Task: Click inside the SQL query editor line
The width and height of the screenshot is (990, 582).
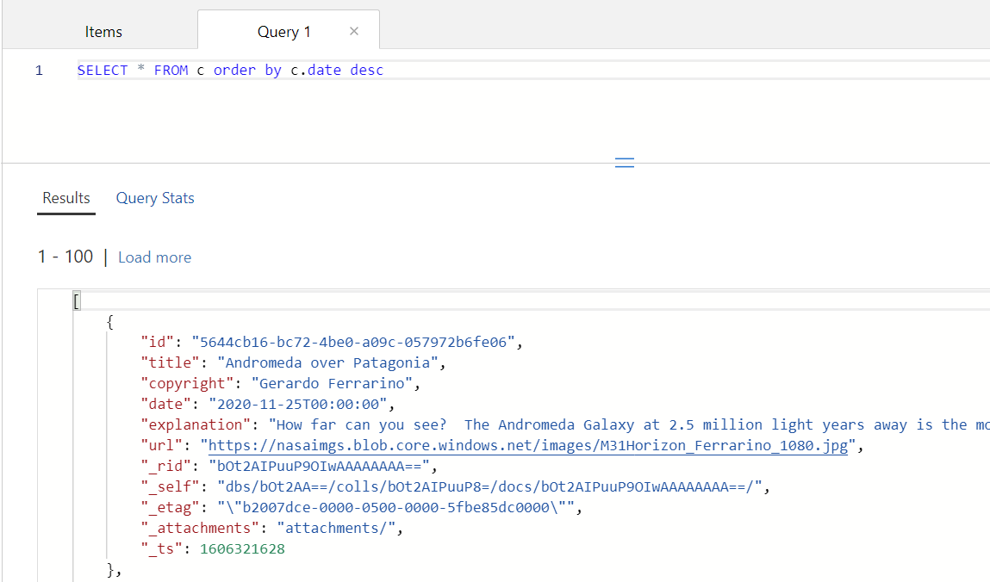Action: click(x=533, y=70)
